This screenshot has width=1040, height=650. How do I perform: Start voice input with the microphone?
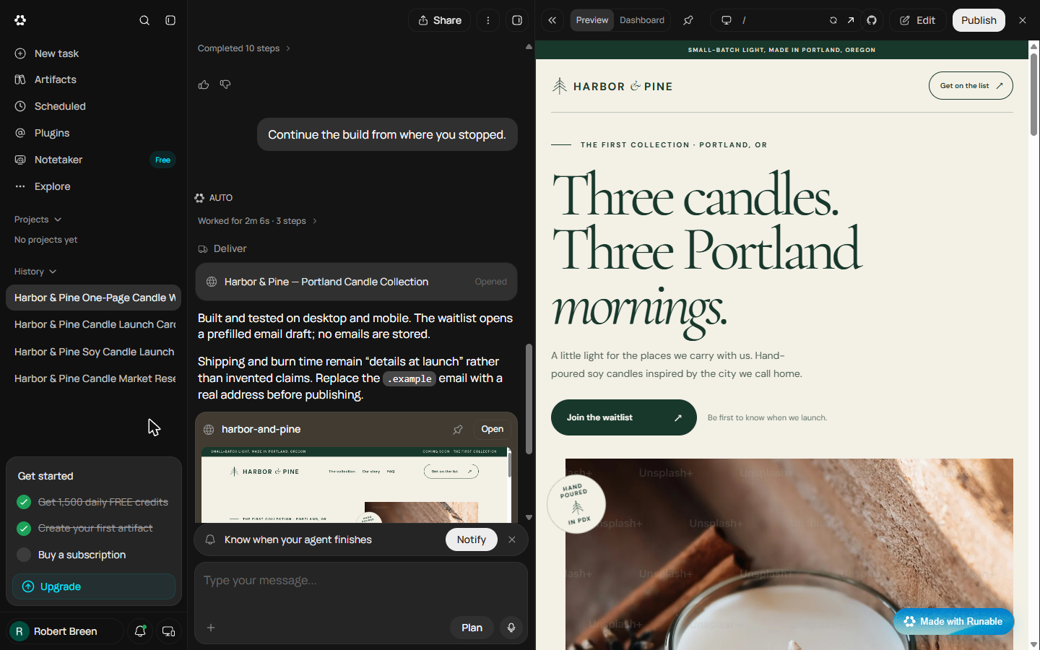point(511,628)
